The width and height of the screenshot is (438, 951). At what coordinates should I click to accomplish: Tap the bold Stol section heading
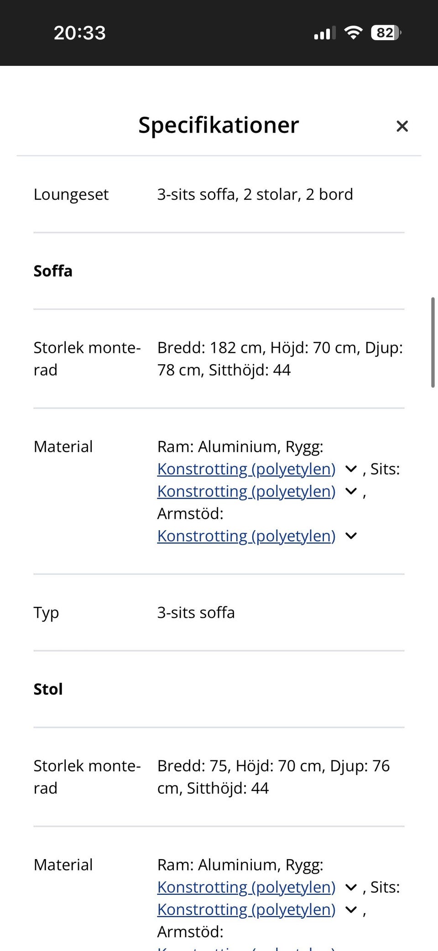[48, 689]
